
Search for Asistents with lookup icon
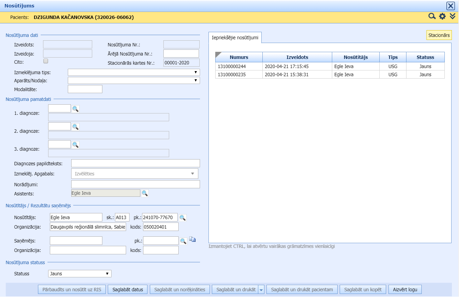coord(145,193)
